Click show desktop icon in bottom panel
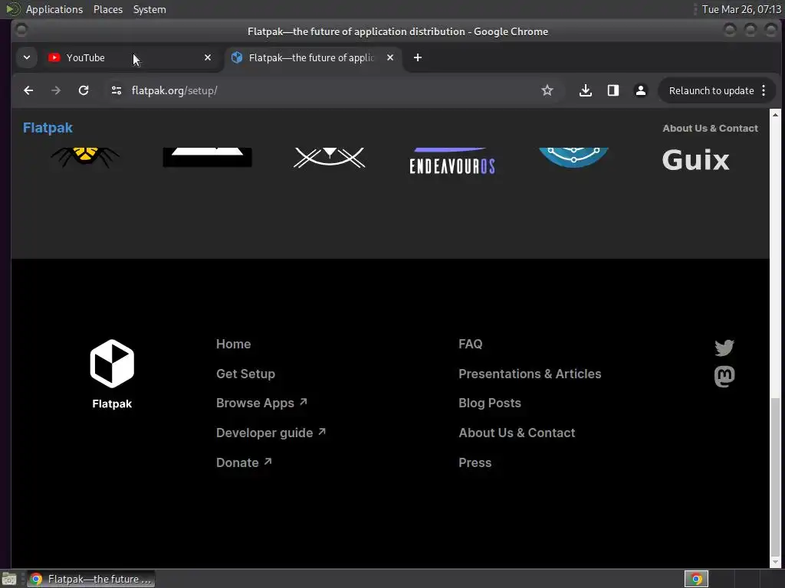 coord(9,579)
